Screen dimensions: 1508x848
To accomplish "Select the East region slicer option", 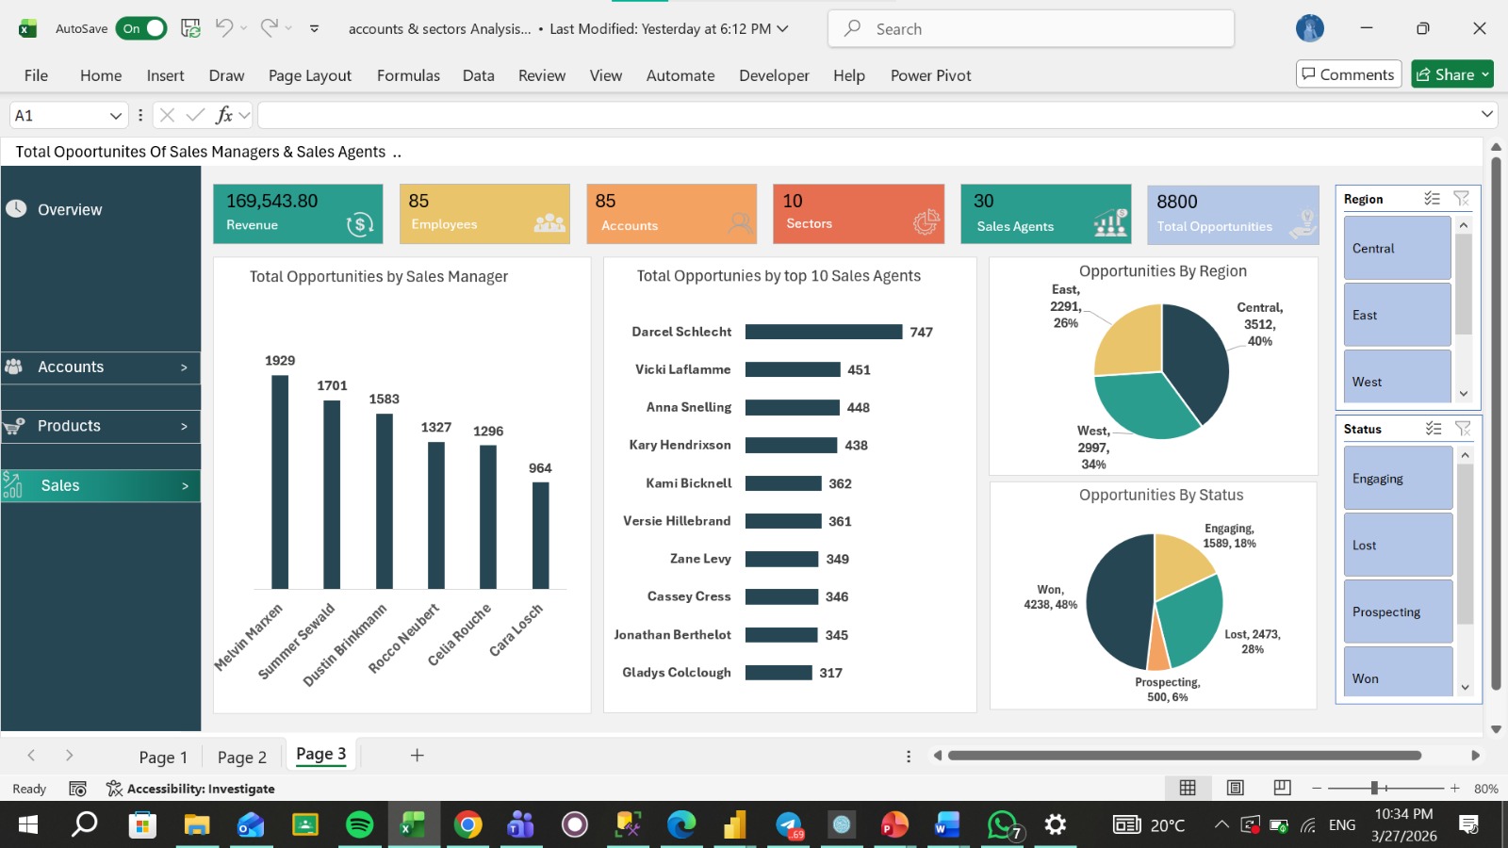I will click(x=1397, y=315).
